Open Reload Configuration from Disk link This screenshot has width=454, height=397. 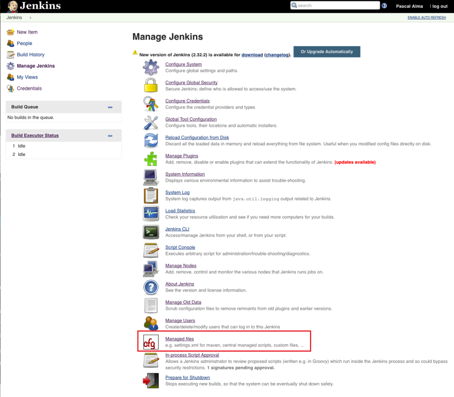(197, 137)
